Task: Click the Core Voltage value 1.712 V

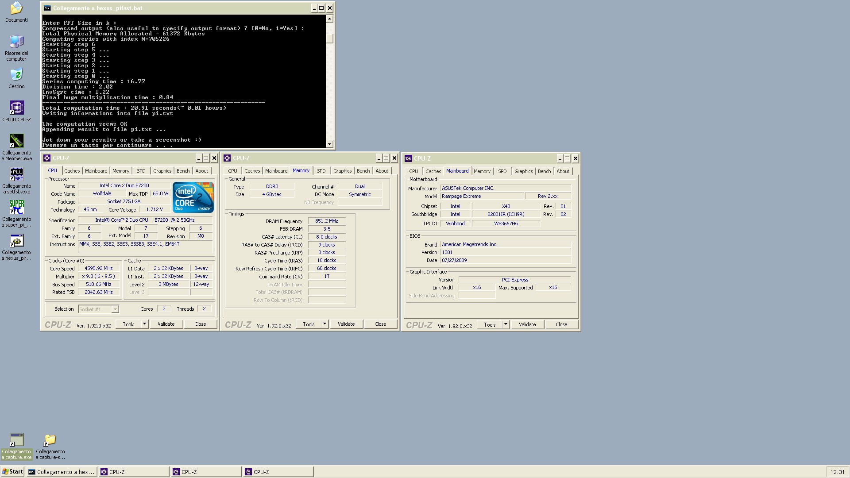Action: [x=154, y=209]
